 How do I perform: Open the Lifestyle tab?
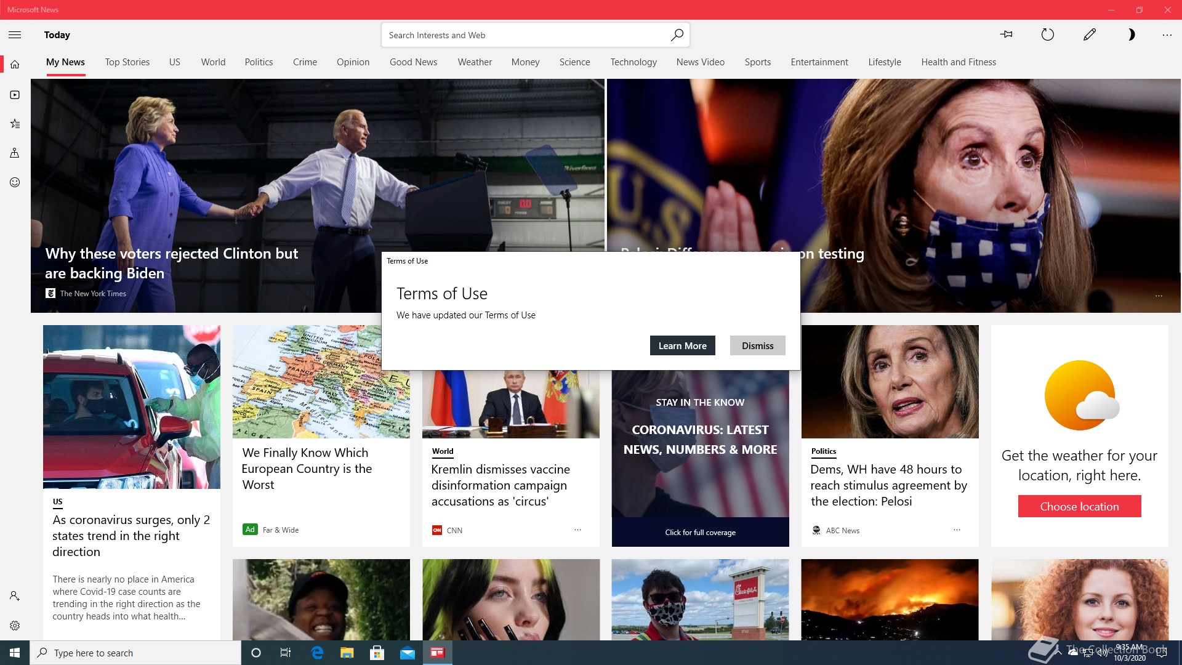pyautogui.click(x=884, y=62)
